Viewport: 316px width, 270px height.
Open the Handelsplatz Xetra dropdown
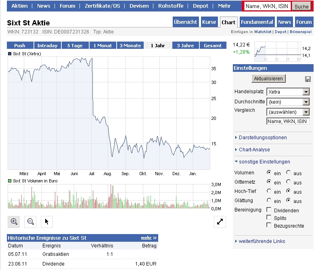click(x=288, y=92)
